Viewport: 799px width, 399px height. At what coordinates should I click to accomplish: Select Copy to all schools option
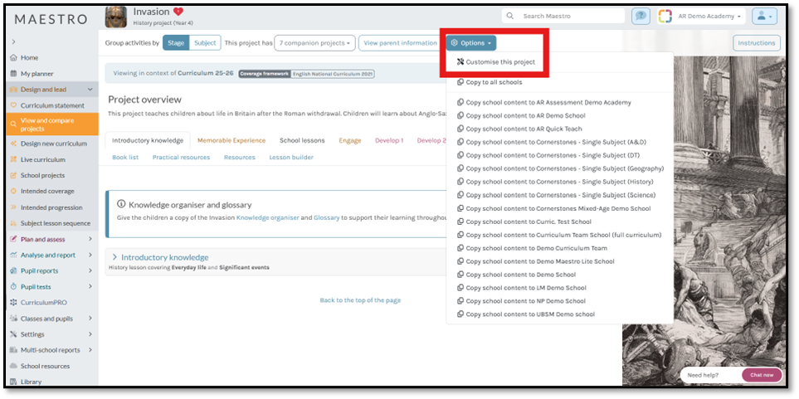coord(493,82)
